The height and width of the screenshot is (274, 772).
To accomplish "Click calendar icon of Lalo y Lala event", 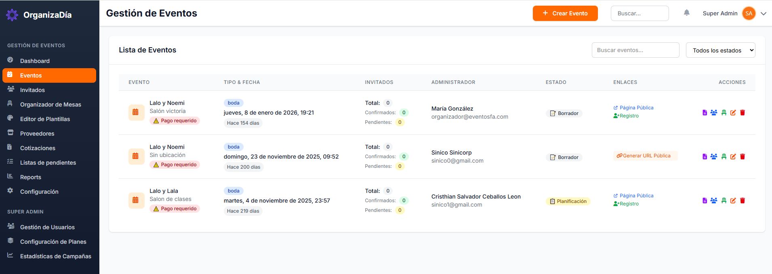I will [x=136, y=201].
